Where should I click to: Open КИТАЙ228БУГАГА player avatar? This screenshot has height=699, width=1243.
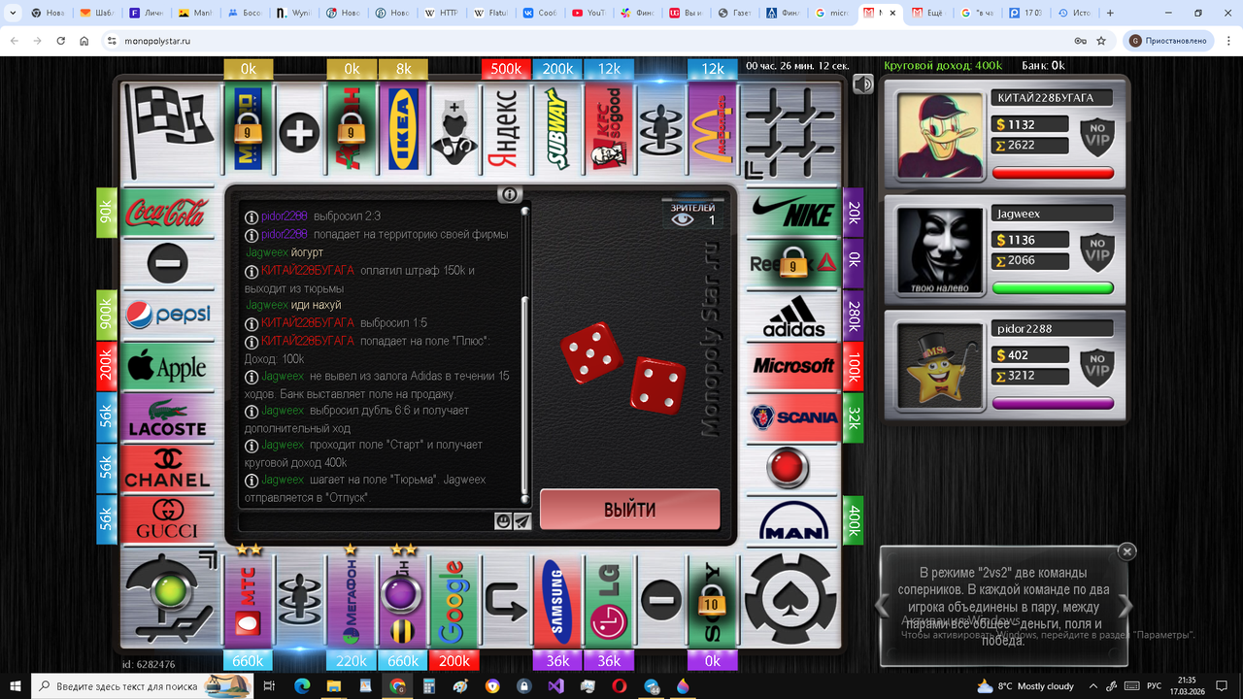coord(941,135)
